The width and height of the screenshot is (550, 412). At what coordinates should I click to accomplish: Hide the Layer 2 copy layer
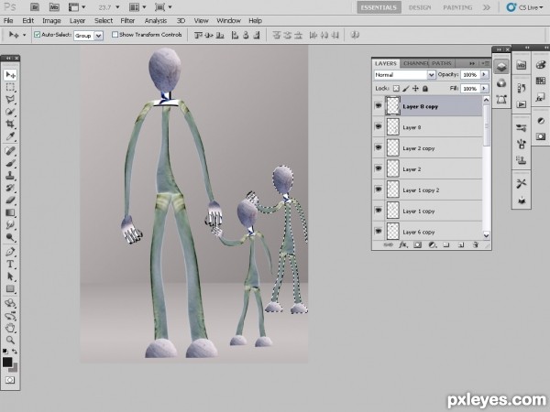coord(378,147)
